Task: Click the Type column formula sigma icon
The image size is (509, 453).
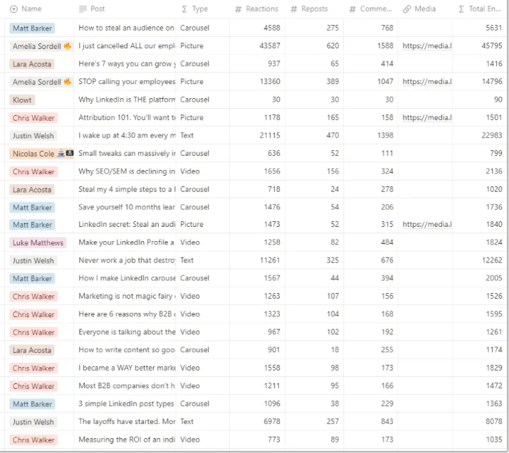Action: [x=184, y=9]
